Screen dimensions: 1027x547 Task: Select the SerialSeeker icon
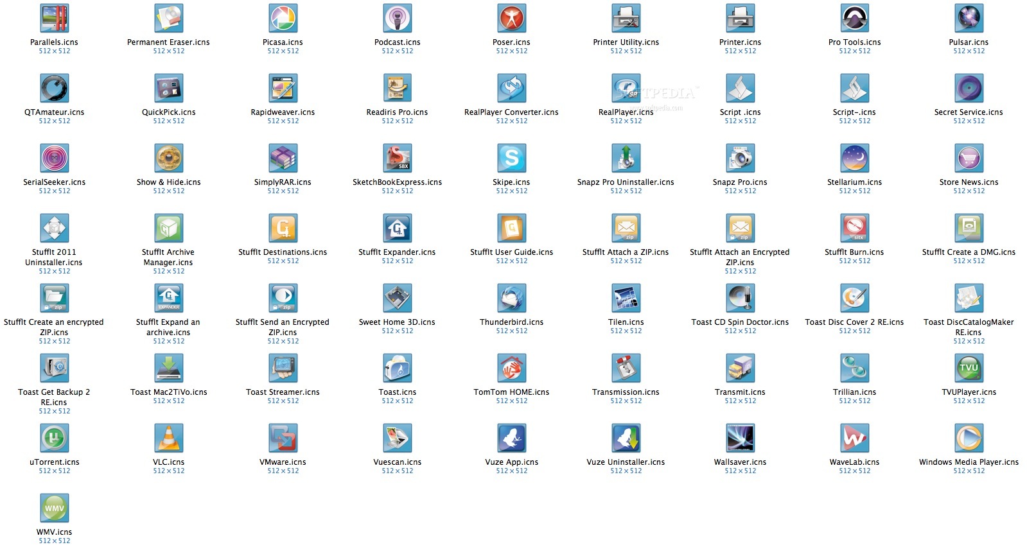55,159
